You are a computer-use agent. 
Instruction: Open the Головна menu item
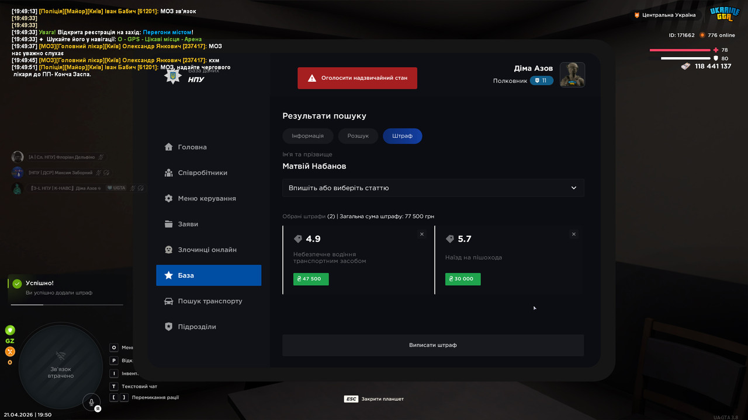[x=209, y=147]
